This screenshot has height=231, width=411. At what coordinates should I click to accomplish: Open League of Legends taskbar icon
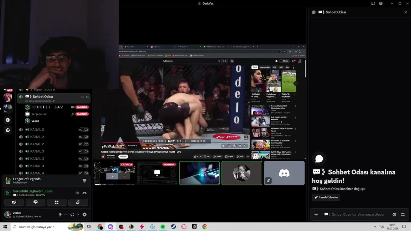(131, 227)
